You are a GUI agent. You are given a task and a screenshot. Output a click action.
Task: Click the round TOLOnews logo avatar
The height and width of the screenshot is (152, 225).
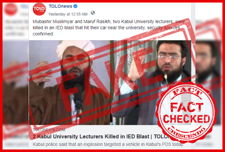point(39,9)
